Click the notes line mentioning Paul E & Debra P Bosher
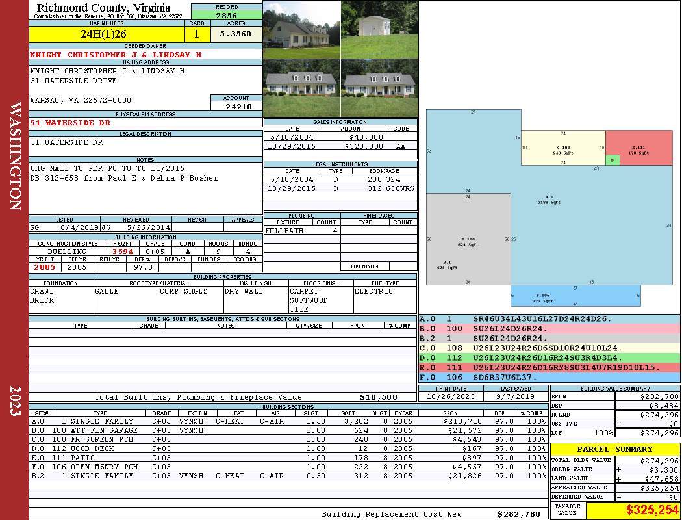The width and height of the screenshot is (682, 520). [x=124, y=178]
